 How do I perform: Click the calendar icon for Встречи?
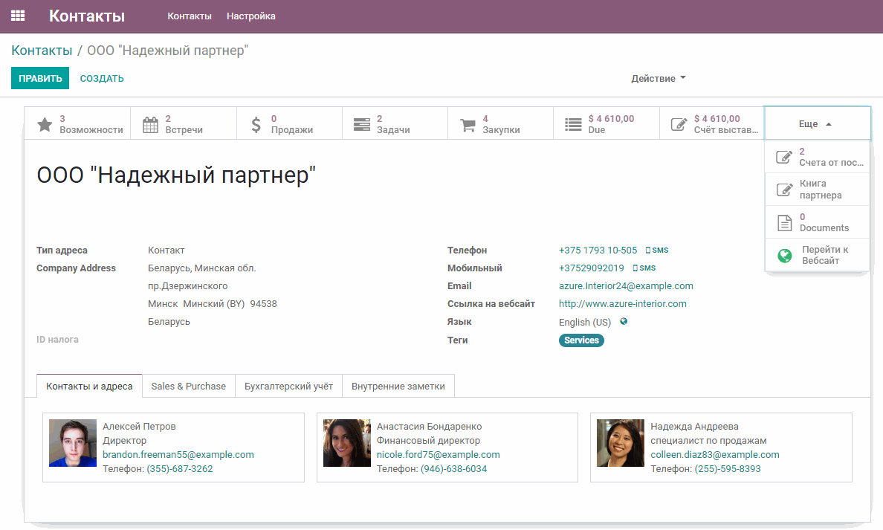(150, 124)
